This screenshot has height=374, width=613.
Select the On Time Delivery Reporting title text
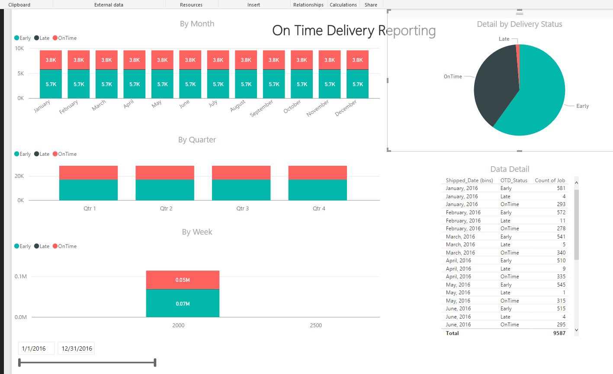coord(354,30)
